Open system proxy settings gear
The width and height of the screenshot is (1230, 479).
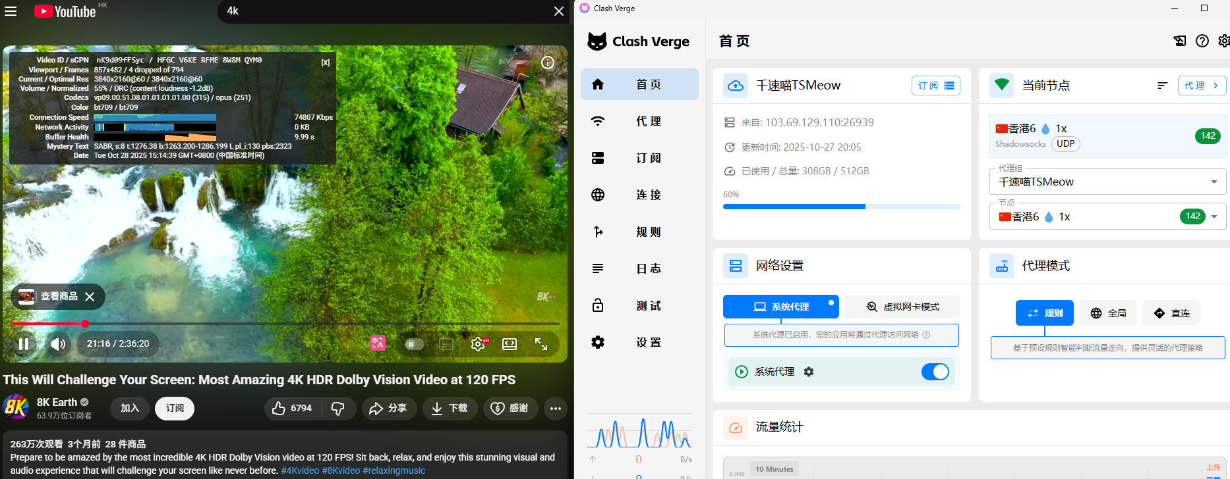(809, 372)
